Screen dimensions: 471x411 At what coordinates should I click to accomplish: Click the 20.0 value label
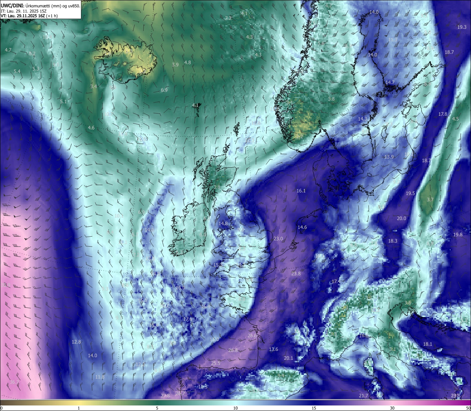pos(401,218)
